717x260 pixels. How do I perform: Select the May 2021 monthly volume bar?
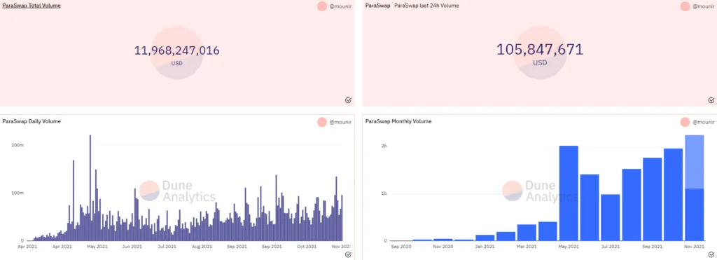(x=569, y=193)
